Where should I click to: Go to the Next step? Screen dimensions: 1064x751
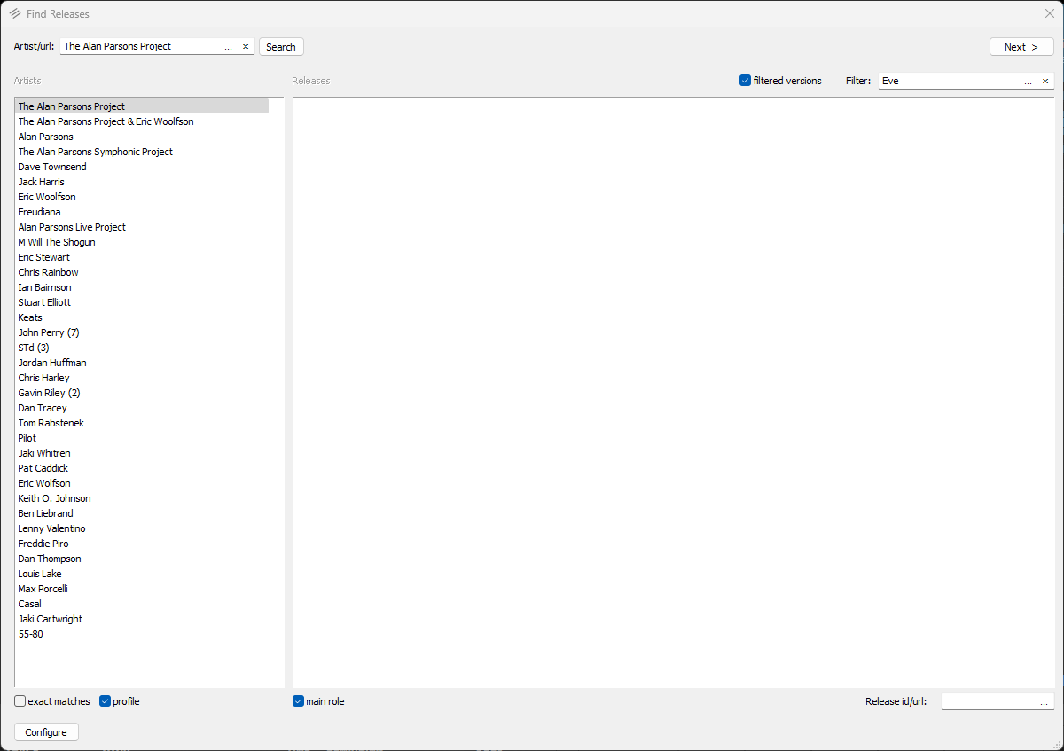(1021, 47)
